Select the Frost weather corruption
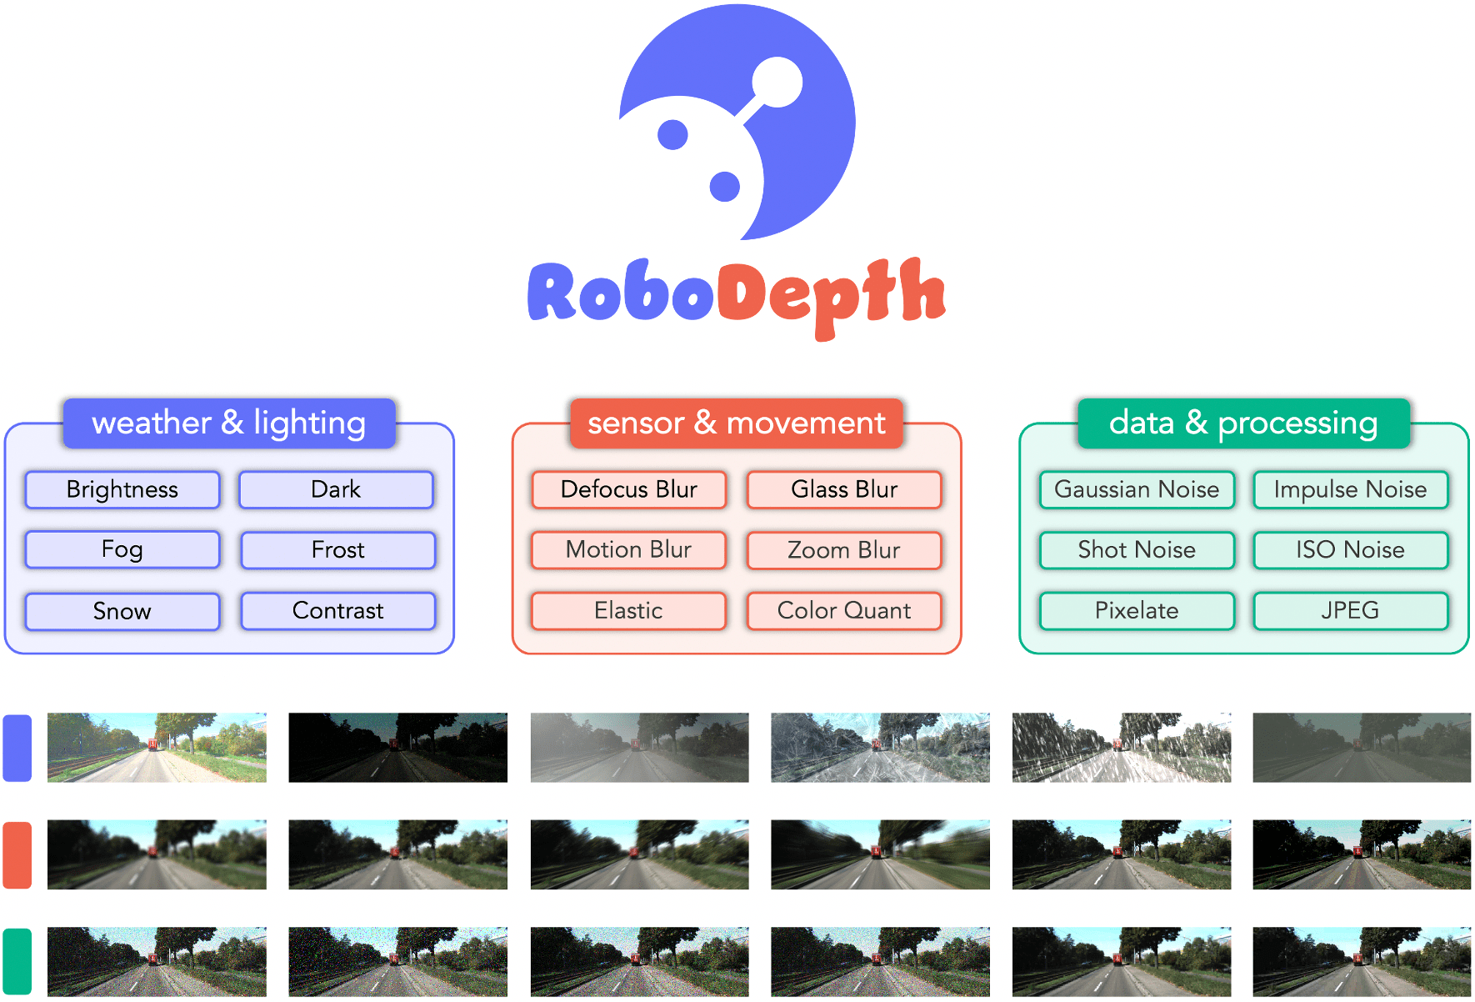Screen dimensions: 1475x1002 (x=337, y=550)
